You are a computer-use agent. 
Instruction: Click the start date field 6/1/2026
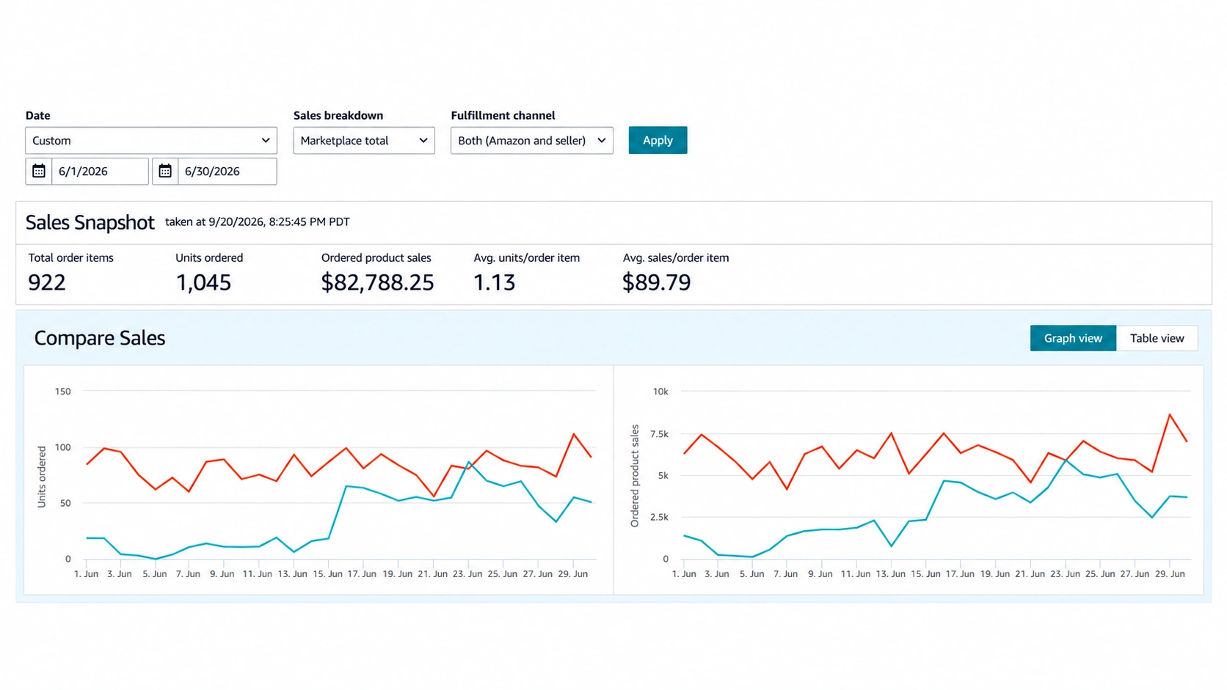tap(100, 171)
